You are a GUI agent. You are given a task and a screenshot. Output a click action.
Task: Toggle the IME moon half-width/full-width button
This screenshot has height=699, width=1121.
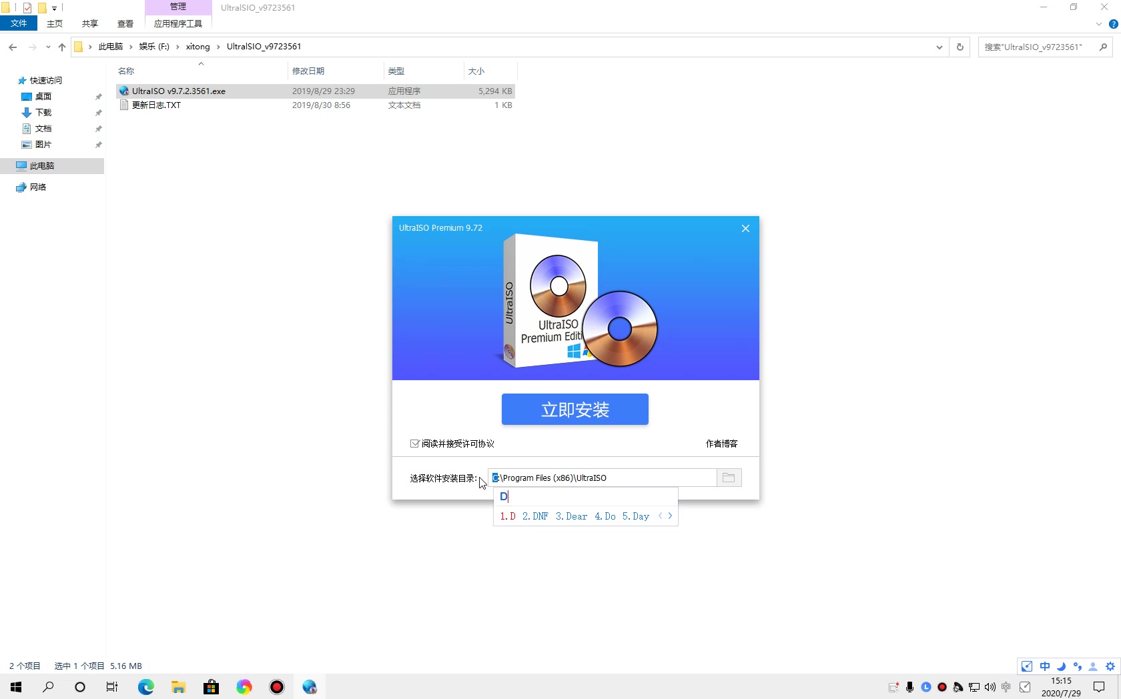[1061, 666]
